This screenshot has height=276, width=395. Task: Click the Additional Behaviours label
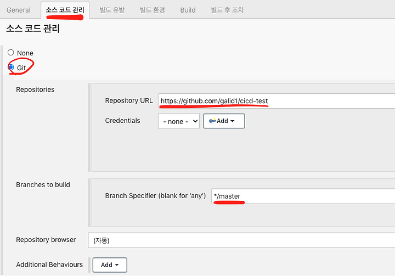[x=49, y=264]
